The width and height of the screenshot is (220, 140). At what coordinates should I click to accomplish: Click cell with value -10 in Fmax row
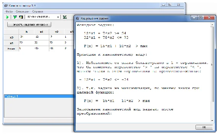point(57,48)
